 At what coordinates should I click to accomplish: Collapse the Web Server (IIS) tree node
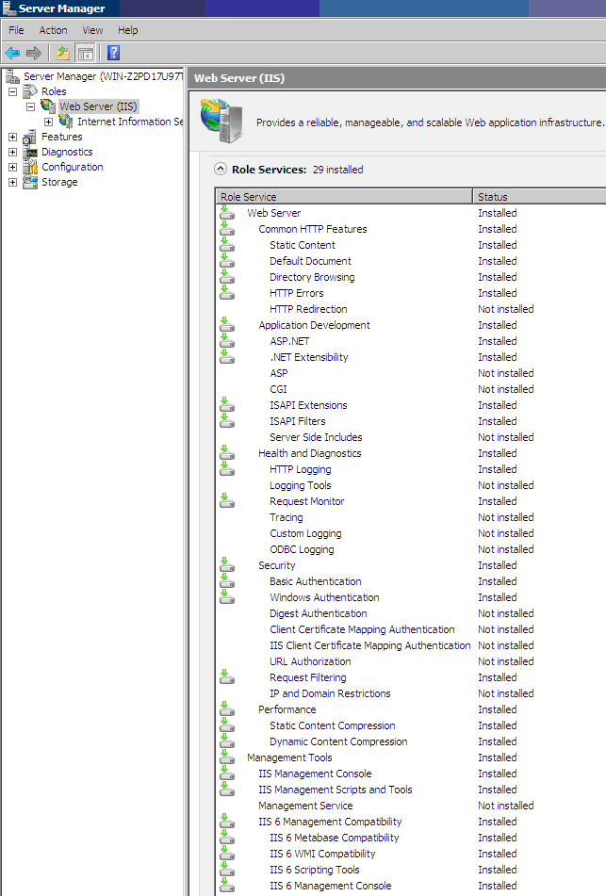(x=31, y=106)
